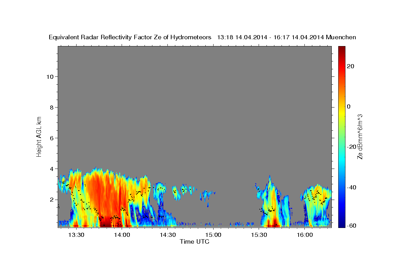Click the 13:30 time tick label
410x273 pixels.
click(76, 235)
